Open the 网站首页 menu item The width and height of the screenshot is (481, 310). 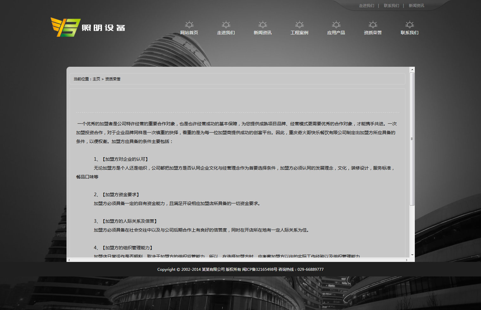(x=189, y=33)
